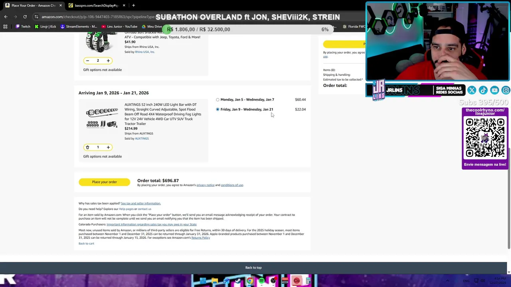Open the X (Twitter) icon in stream overlay
The image size is (511, 287).
471,90
